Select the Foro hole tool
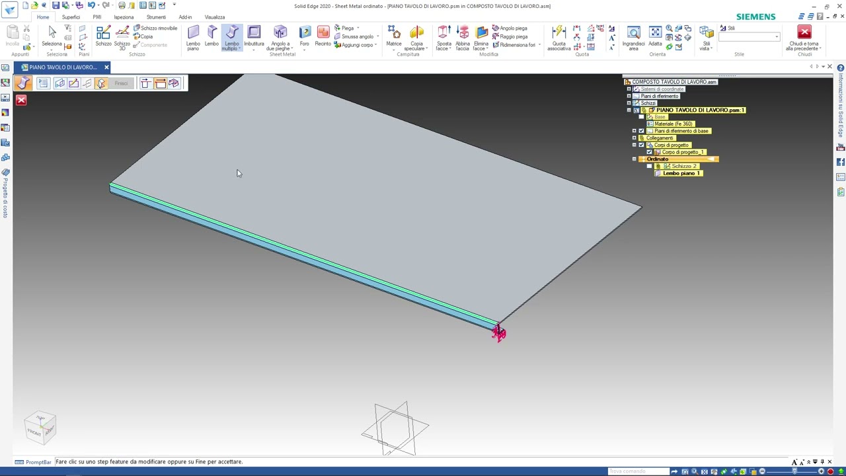846x476 pixels. click(x=304, y=37)
